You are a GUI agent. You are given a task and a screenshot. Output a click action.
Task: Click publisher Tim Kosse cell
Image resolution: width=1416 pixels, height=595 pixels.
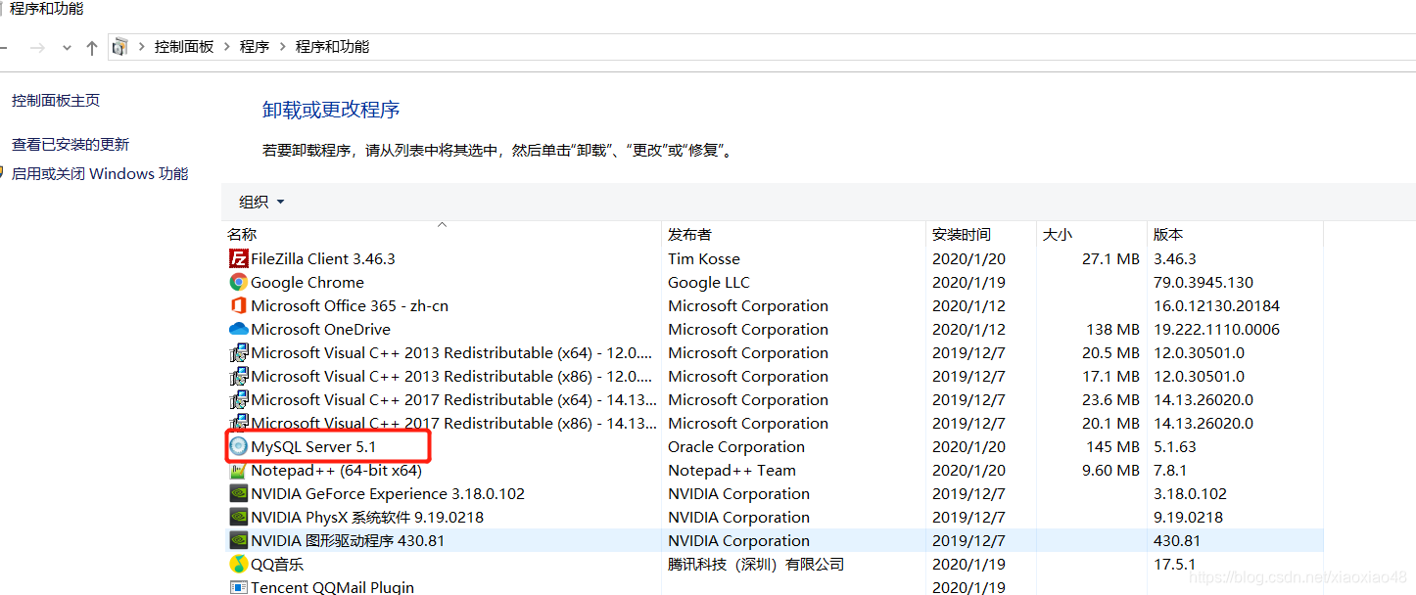tap(704, 259)
